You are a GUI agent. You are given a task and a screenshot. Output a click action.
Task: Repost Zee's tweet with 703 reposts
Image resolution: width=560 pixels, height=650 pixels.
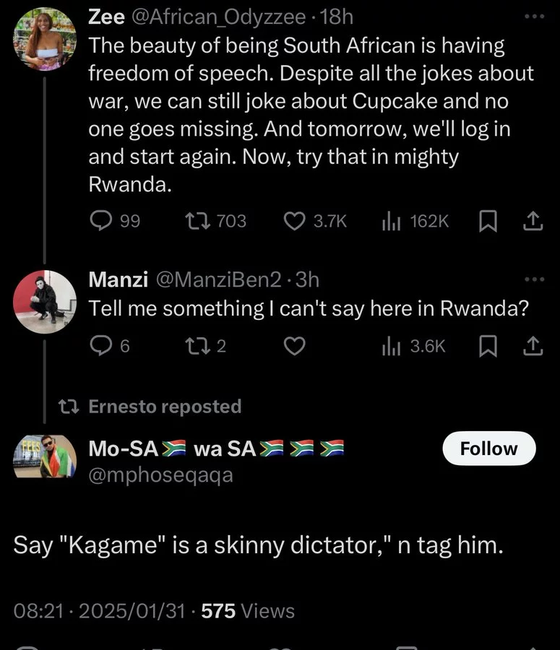pyautogui.click(x=215, y=221)
